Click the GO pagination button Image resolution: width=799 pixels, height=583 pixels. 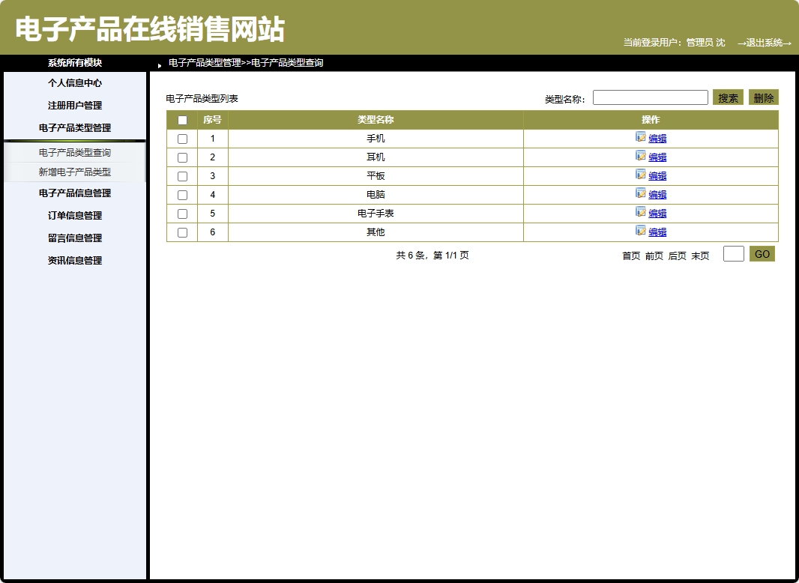[x=762, y=254]
